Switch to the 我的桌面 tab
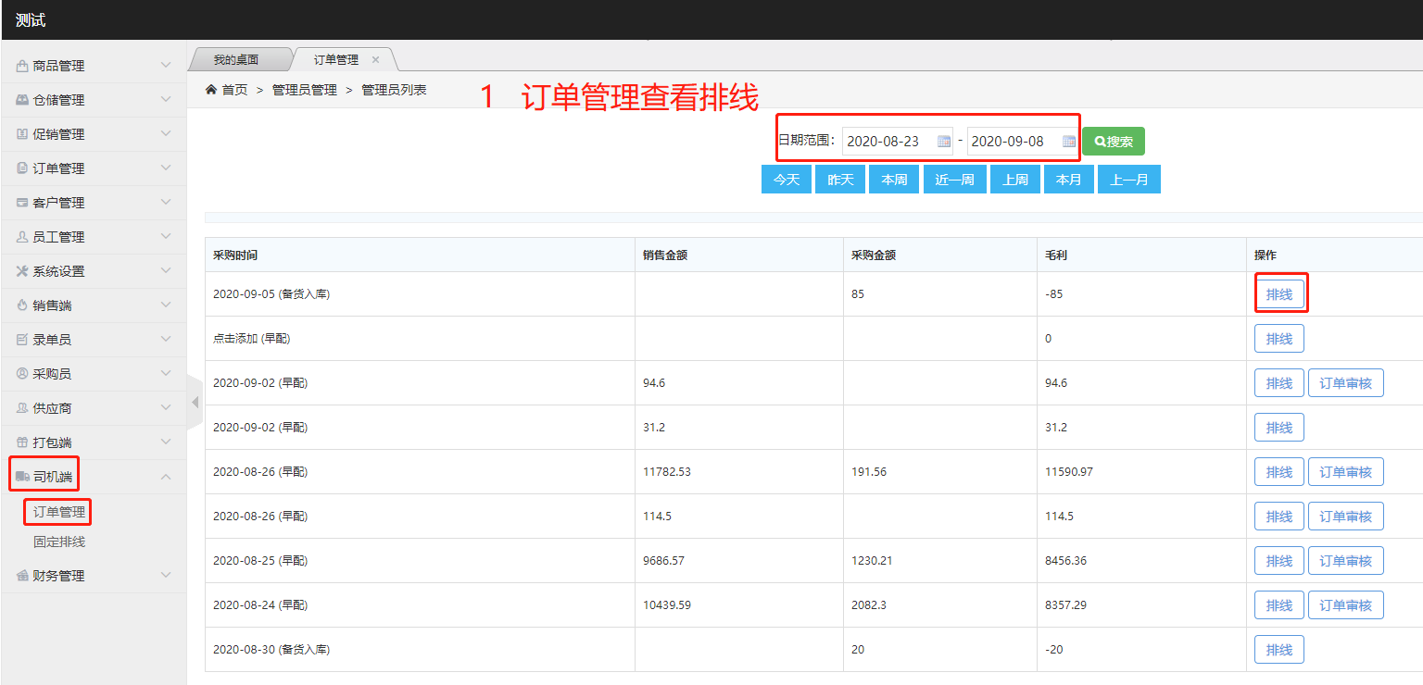The height and width of the screenshot is (685, 1423). coord(236,59)
